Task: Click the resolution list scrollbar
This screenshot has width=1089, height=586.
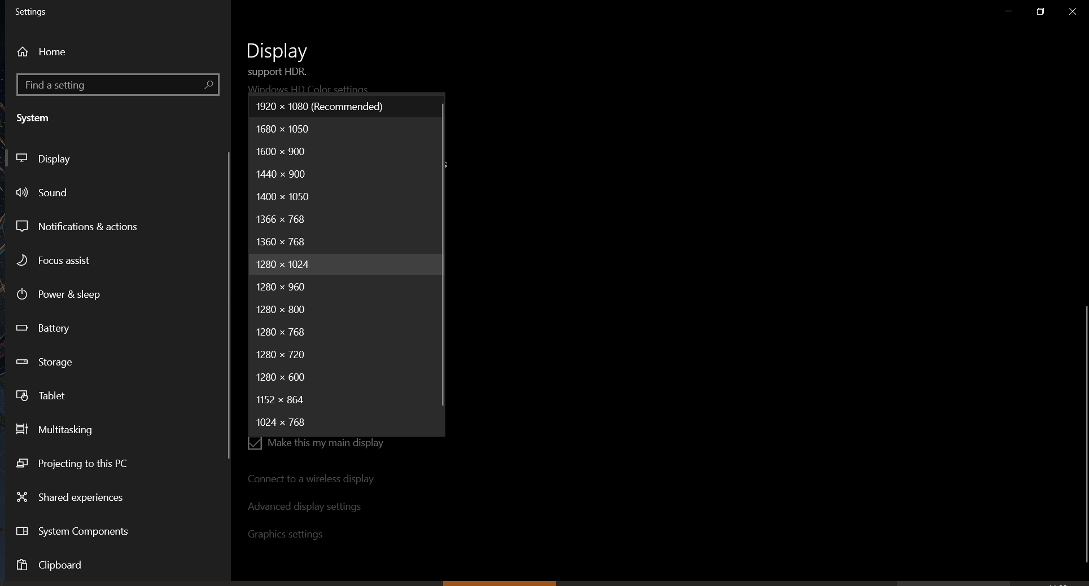Action: click(x=443, y=254)
